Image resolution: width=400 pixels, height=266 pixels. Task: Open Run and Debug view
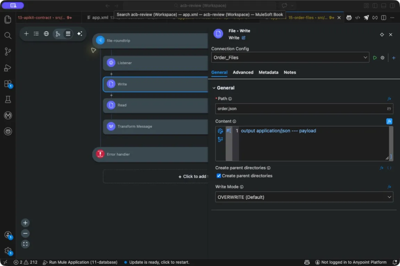pyautogui.click(x=8, y=68)
